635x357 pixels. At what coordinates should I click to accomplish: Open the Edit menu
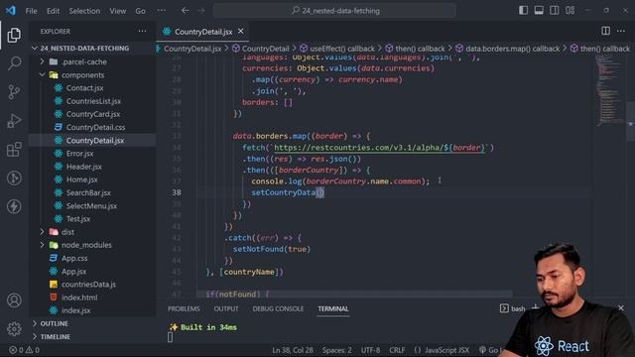click(x=53, y=11)
